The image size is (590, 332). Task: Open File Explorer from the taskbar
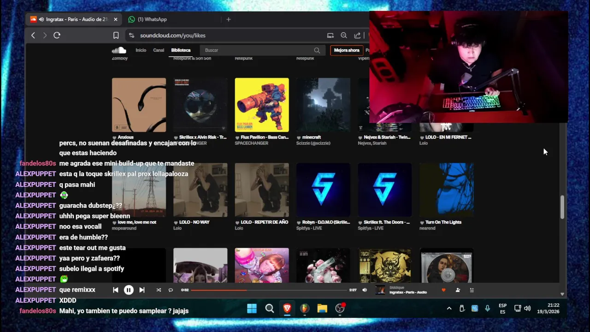tap(322, 308)
